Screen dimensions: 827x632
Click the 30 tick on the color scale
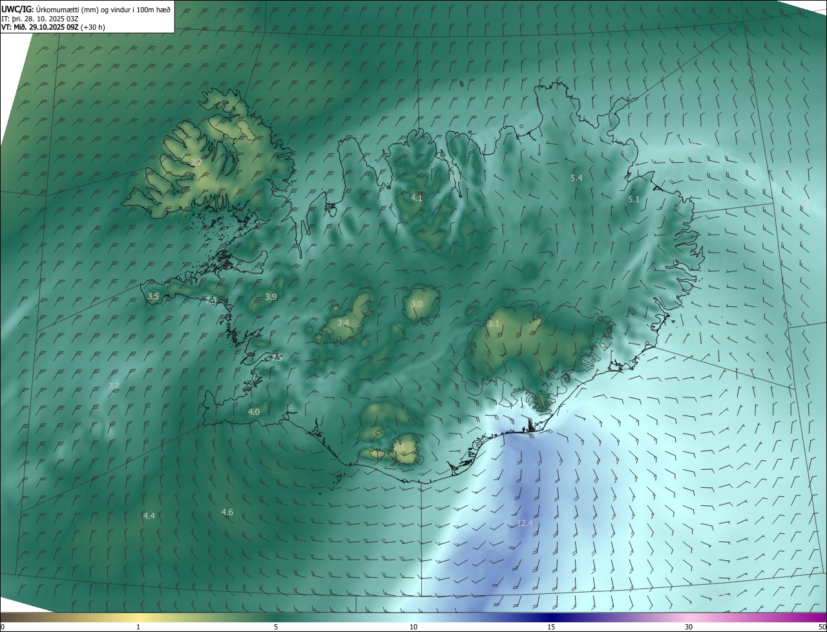point(689,627)
